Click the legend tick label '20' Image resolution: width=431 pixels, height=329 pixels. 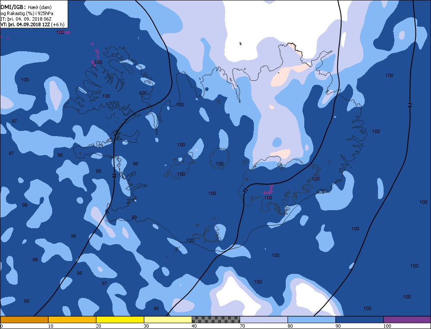tap(98, 326)
